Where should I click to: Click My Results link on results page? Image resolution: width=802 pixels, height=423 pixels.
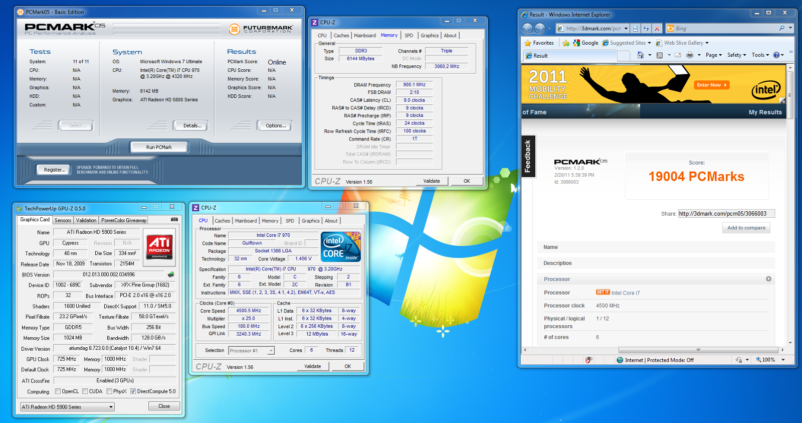[x=765, y=112]
